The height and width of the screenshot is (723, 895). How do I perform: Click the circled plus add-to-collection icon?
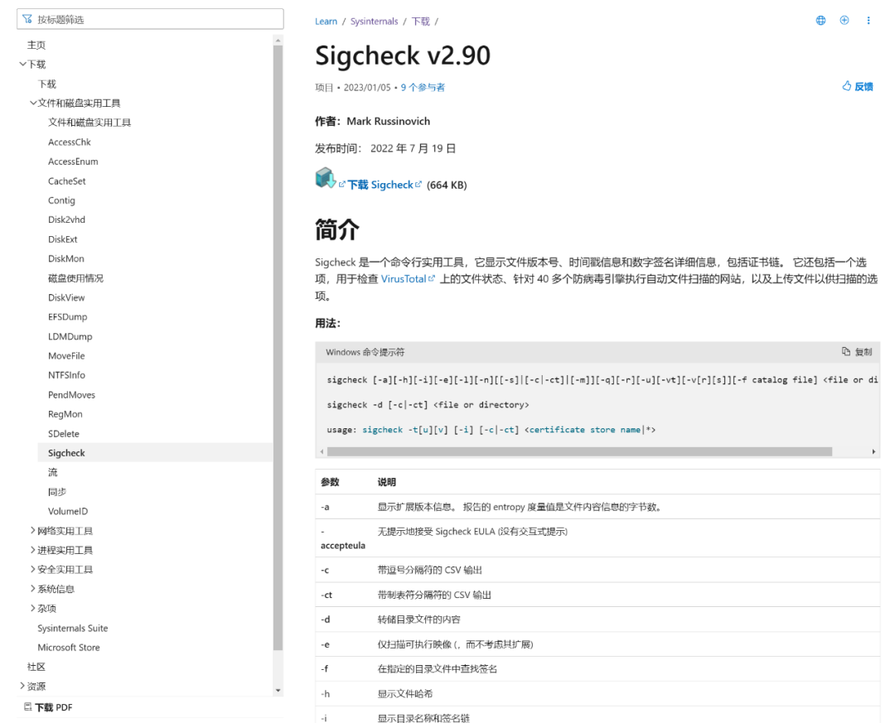coord(844,21)
